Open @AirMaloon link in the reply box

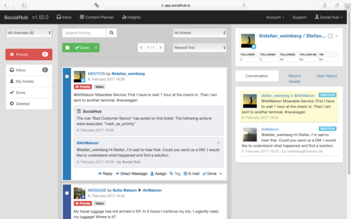[x=88, y=143]
